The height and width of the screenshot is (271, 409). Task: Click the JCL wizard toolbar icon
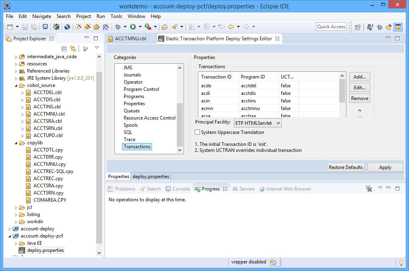pos(106,27)
